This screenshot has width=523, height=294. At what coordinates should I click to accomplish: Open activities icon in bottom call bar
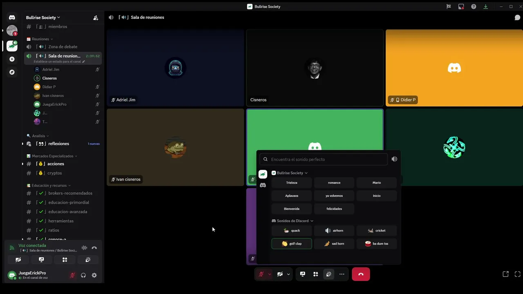click(x=315, y=274)
